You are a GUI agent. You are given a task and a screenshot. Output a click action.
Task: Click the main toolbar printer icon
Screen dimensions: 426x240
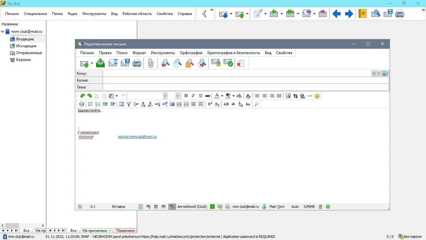point(400,14)
